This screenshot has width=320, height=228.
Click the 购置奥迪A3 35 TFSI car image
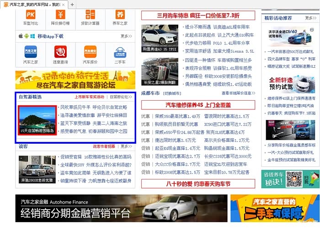(160, 38)
